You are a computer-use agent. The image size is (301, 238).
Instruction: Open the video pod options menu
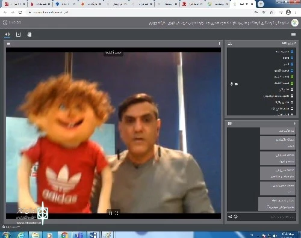(219, 43)
